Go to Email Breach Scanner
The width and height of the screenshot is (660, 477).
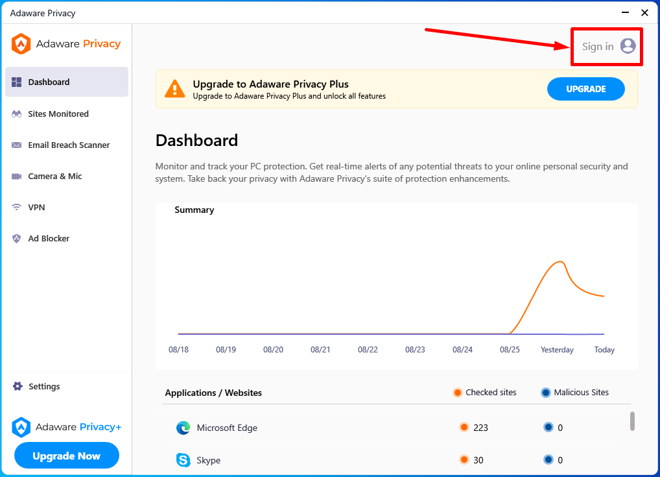67,145
